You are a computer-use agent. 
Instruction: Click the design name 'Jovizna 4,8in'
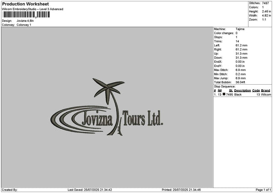pyautogui.click(x=25, y=21)
